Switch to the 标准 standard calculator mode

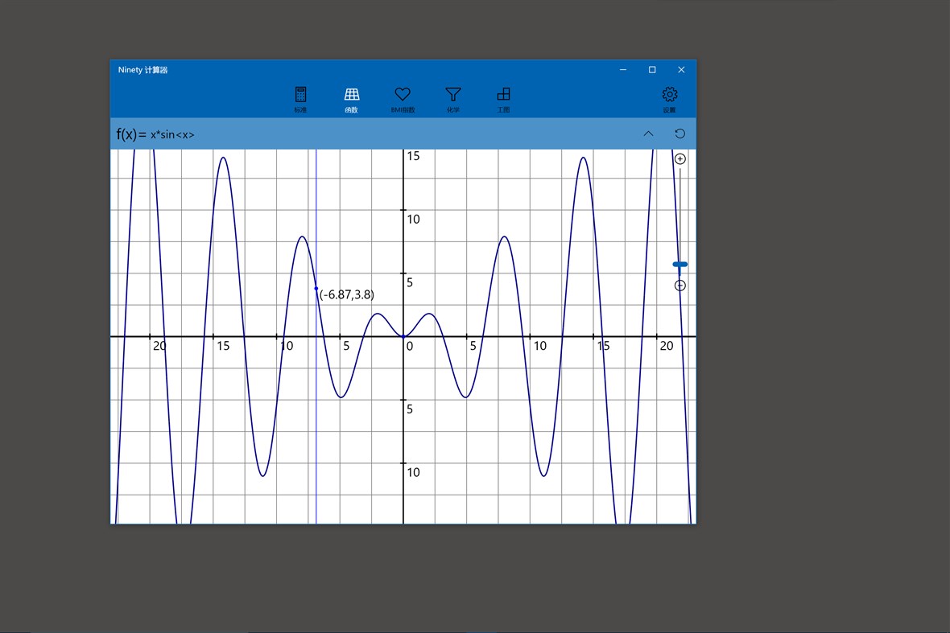click(300, 97)
